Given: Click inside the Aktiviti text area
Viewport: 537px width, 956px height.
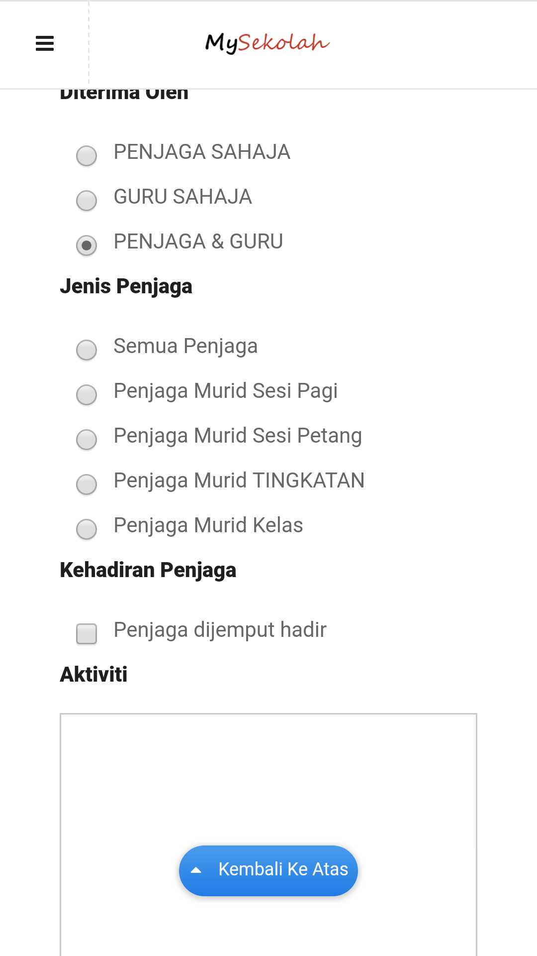Looking at the screenshot, I should pyautogui.click(x=268, y=777).
